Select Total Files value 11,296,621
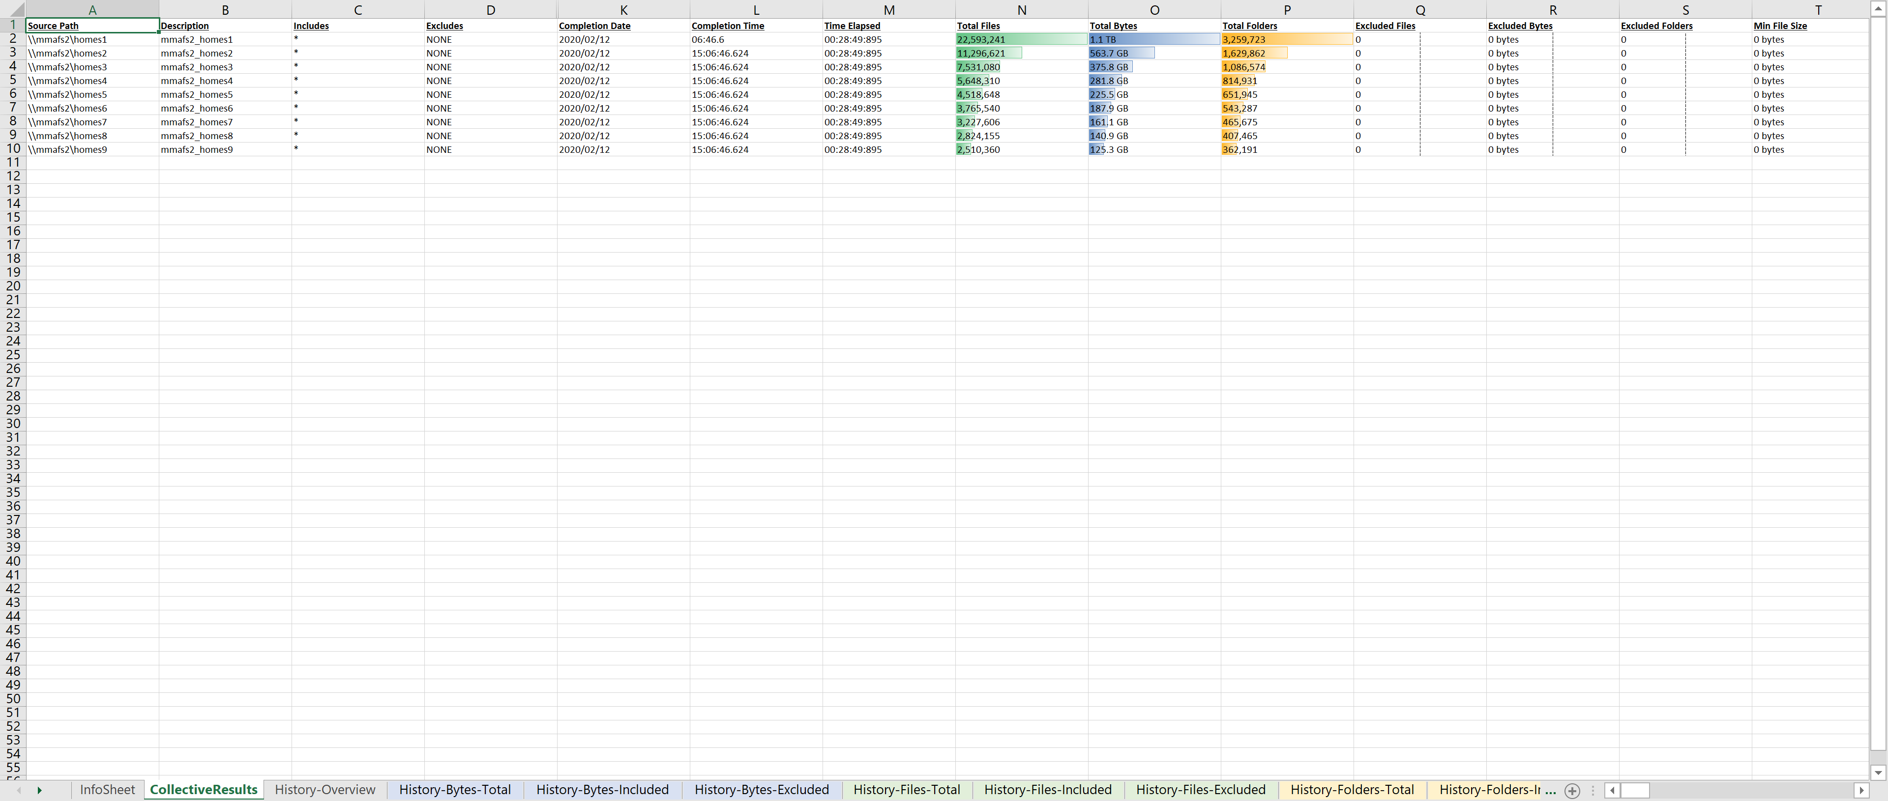The height and width of the screenshot is (801, 1888). [x=1022, y=53]
